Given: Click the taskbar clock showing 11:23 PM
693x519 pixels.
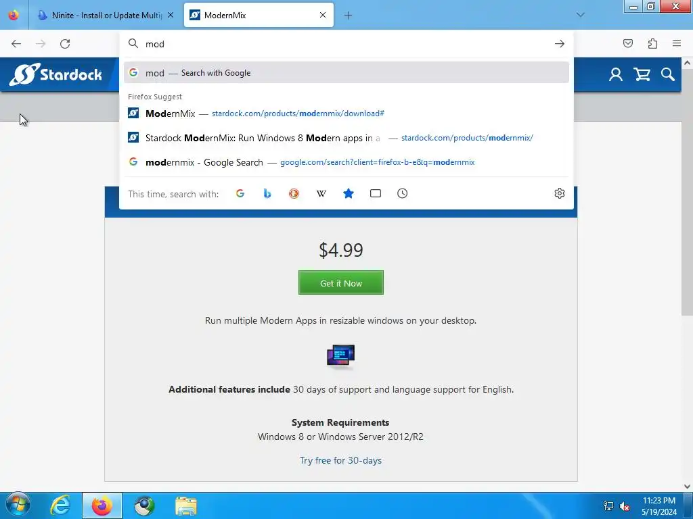Looking at the screenshot, I should click(x=659, y=506).
